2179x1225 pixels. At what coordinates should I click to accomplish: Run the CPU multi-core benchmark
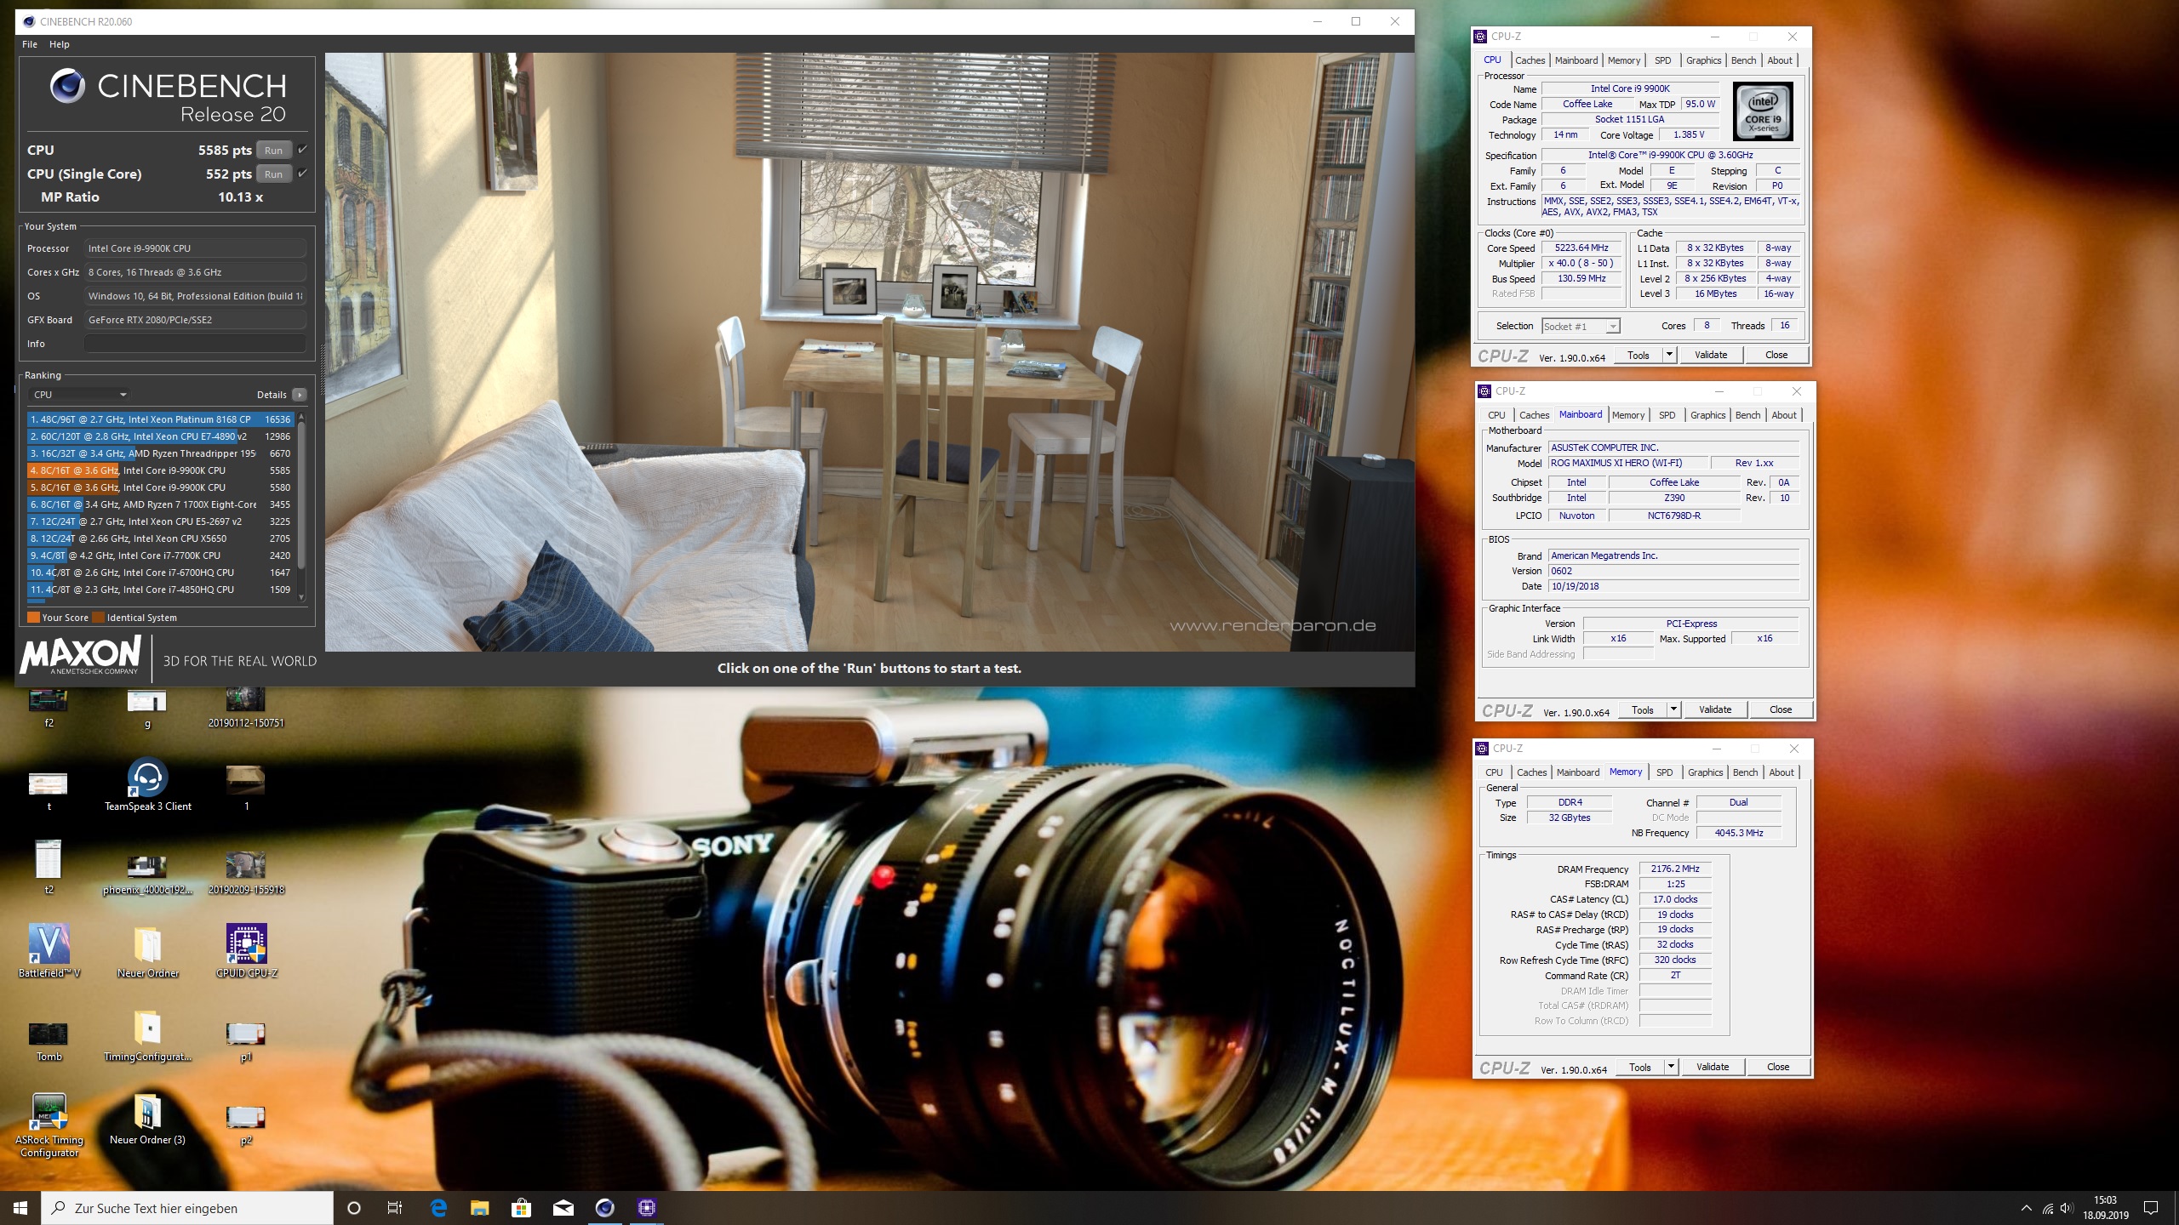[x=273, y=151]
